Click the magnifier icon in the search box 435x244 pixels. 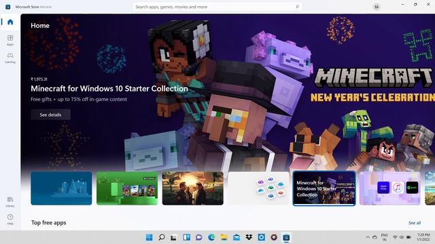[x=298, y=7]
